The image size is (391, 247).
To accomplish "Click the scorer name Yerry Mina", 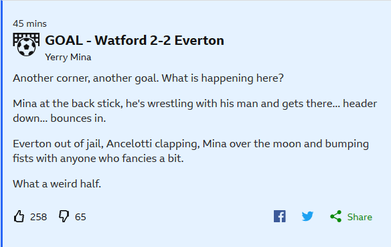I will point(68,57).
